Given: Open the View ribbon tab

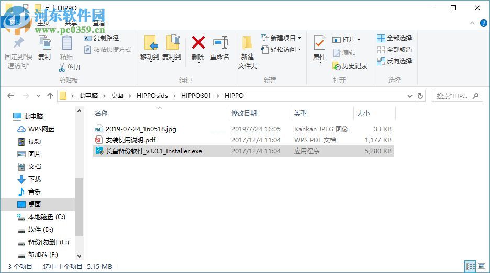Looking at the screenshot, I should (99, 23).
